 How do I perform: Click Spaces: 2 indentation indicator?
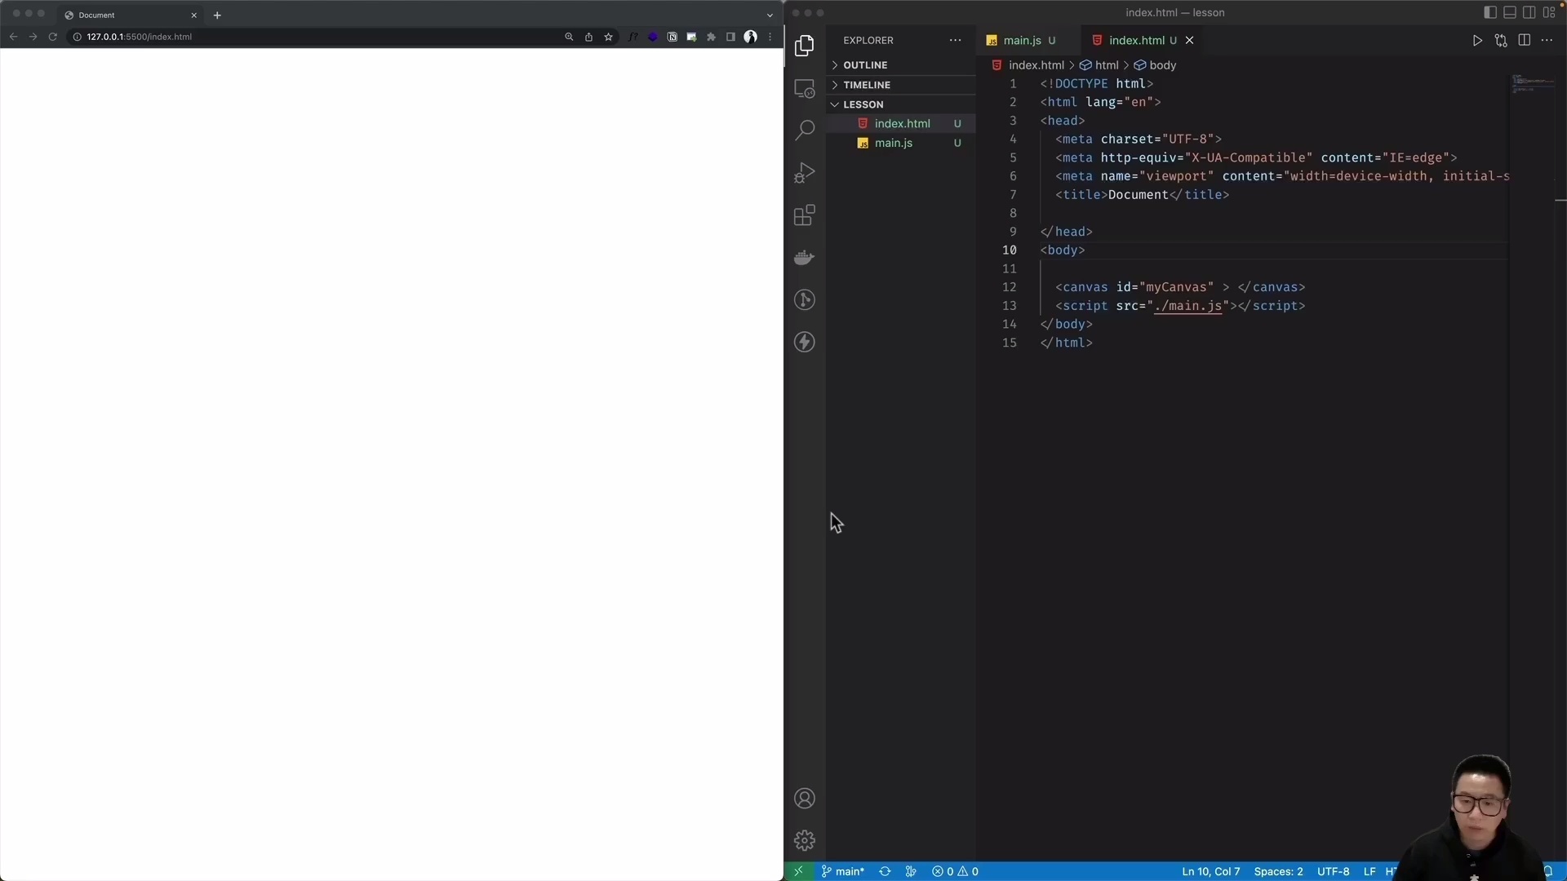point(1278,871)
